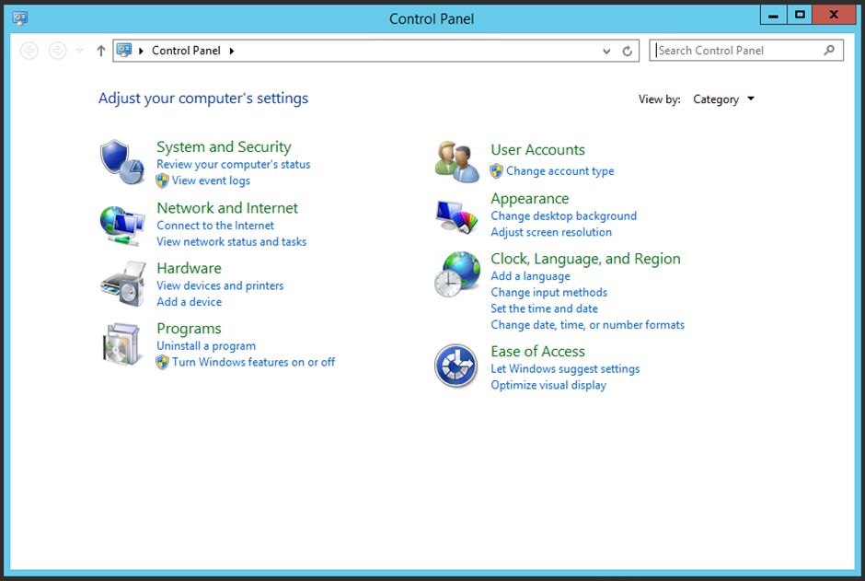Click the shield beside View event logs
Image resolution: width=865 pixels, height=581 pixels.
162,180
